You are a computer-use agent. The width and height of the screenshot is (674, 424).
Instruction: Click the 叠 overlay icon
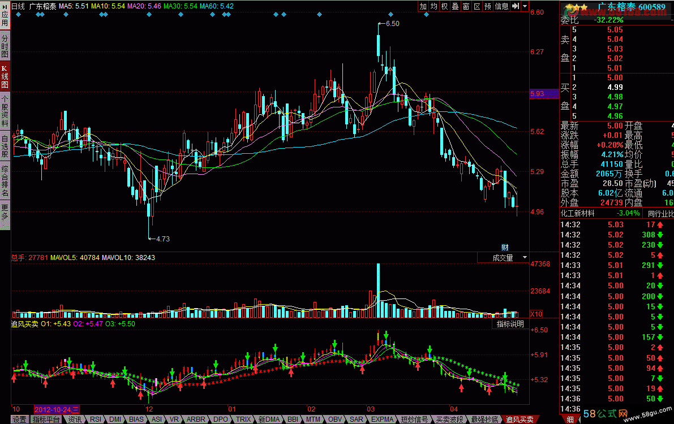(x=456, y=6)
